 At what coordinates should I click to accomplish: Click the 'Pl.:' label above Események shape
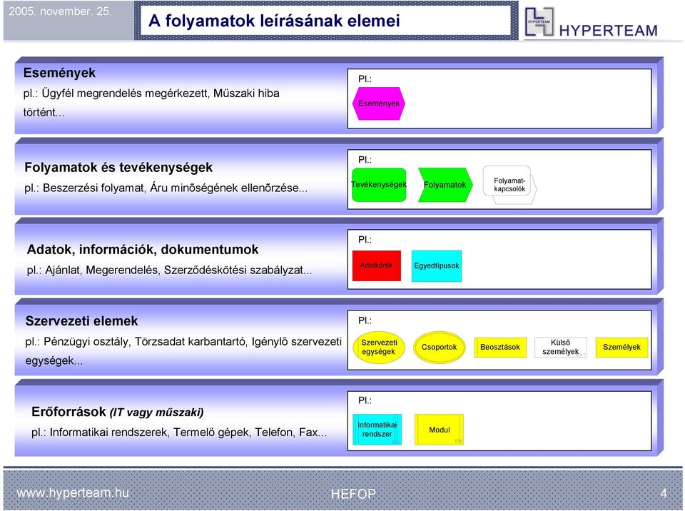point(365,79)
